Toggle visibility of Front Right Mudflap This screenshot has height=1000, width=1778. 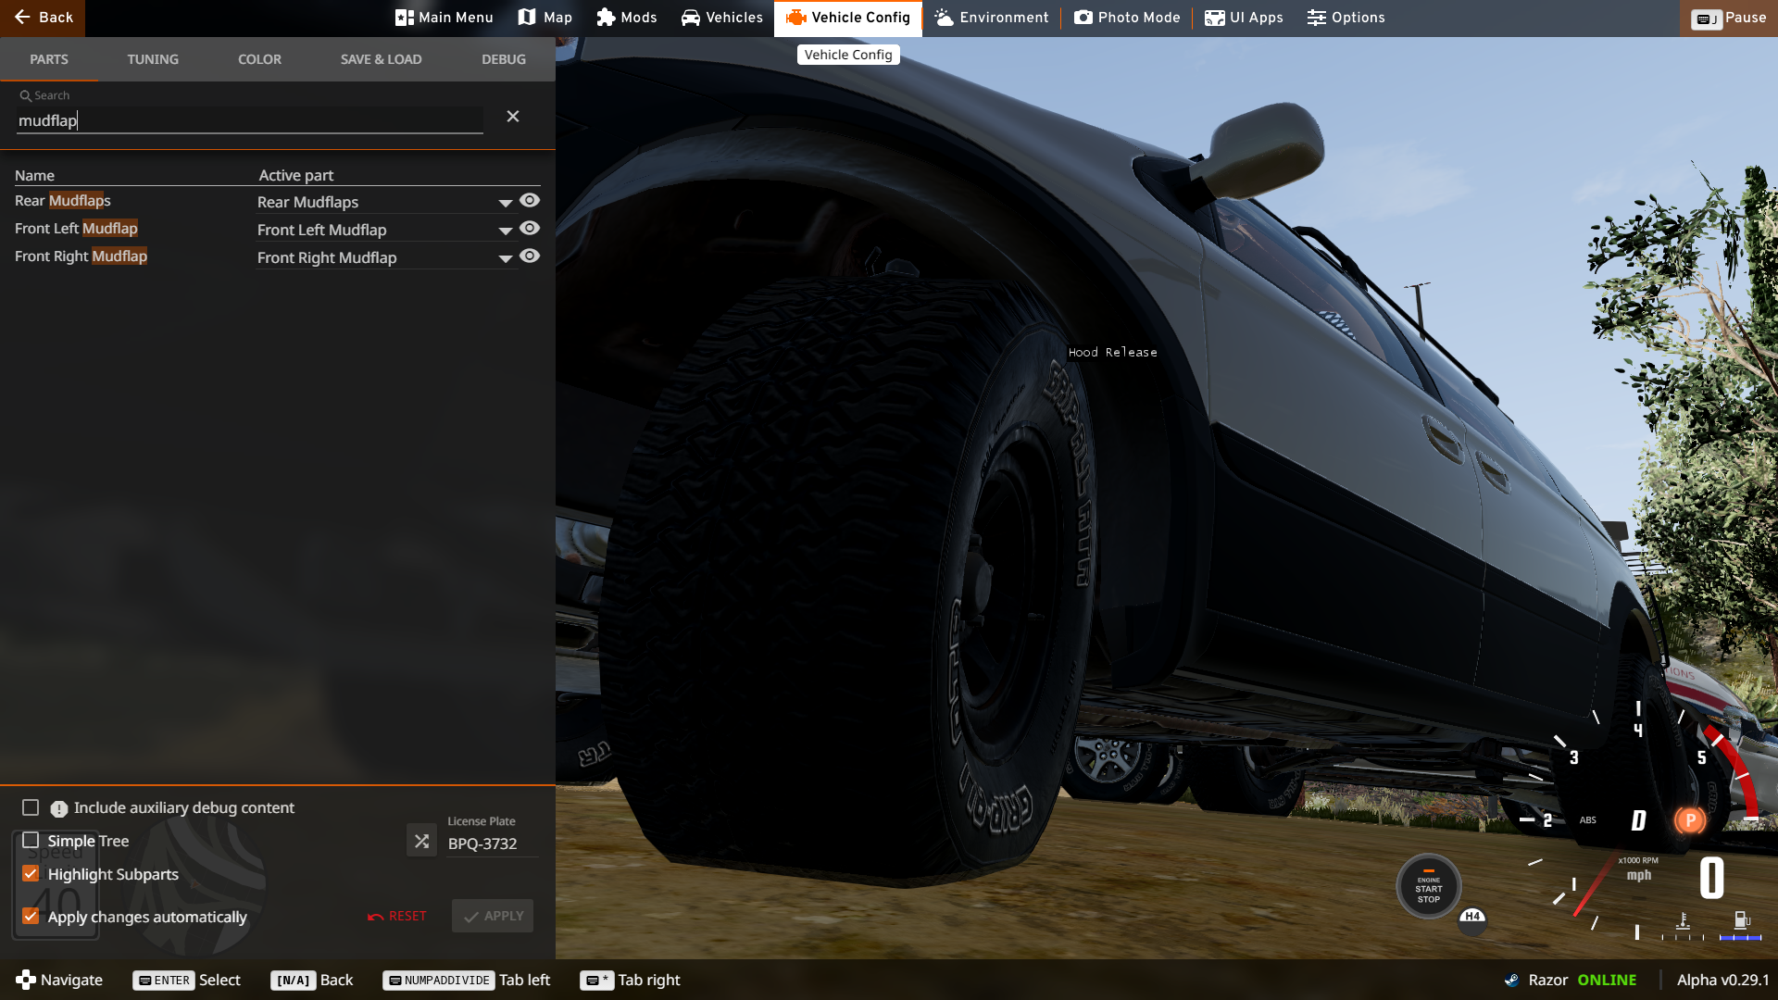click(530, 256)
